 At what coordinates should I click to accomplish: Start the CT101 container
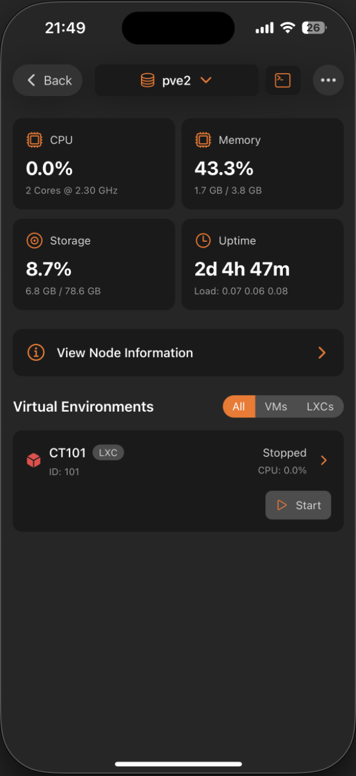tap(298, 505)
